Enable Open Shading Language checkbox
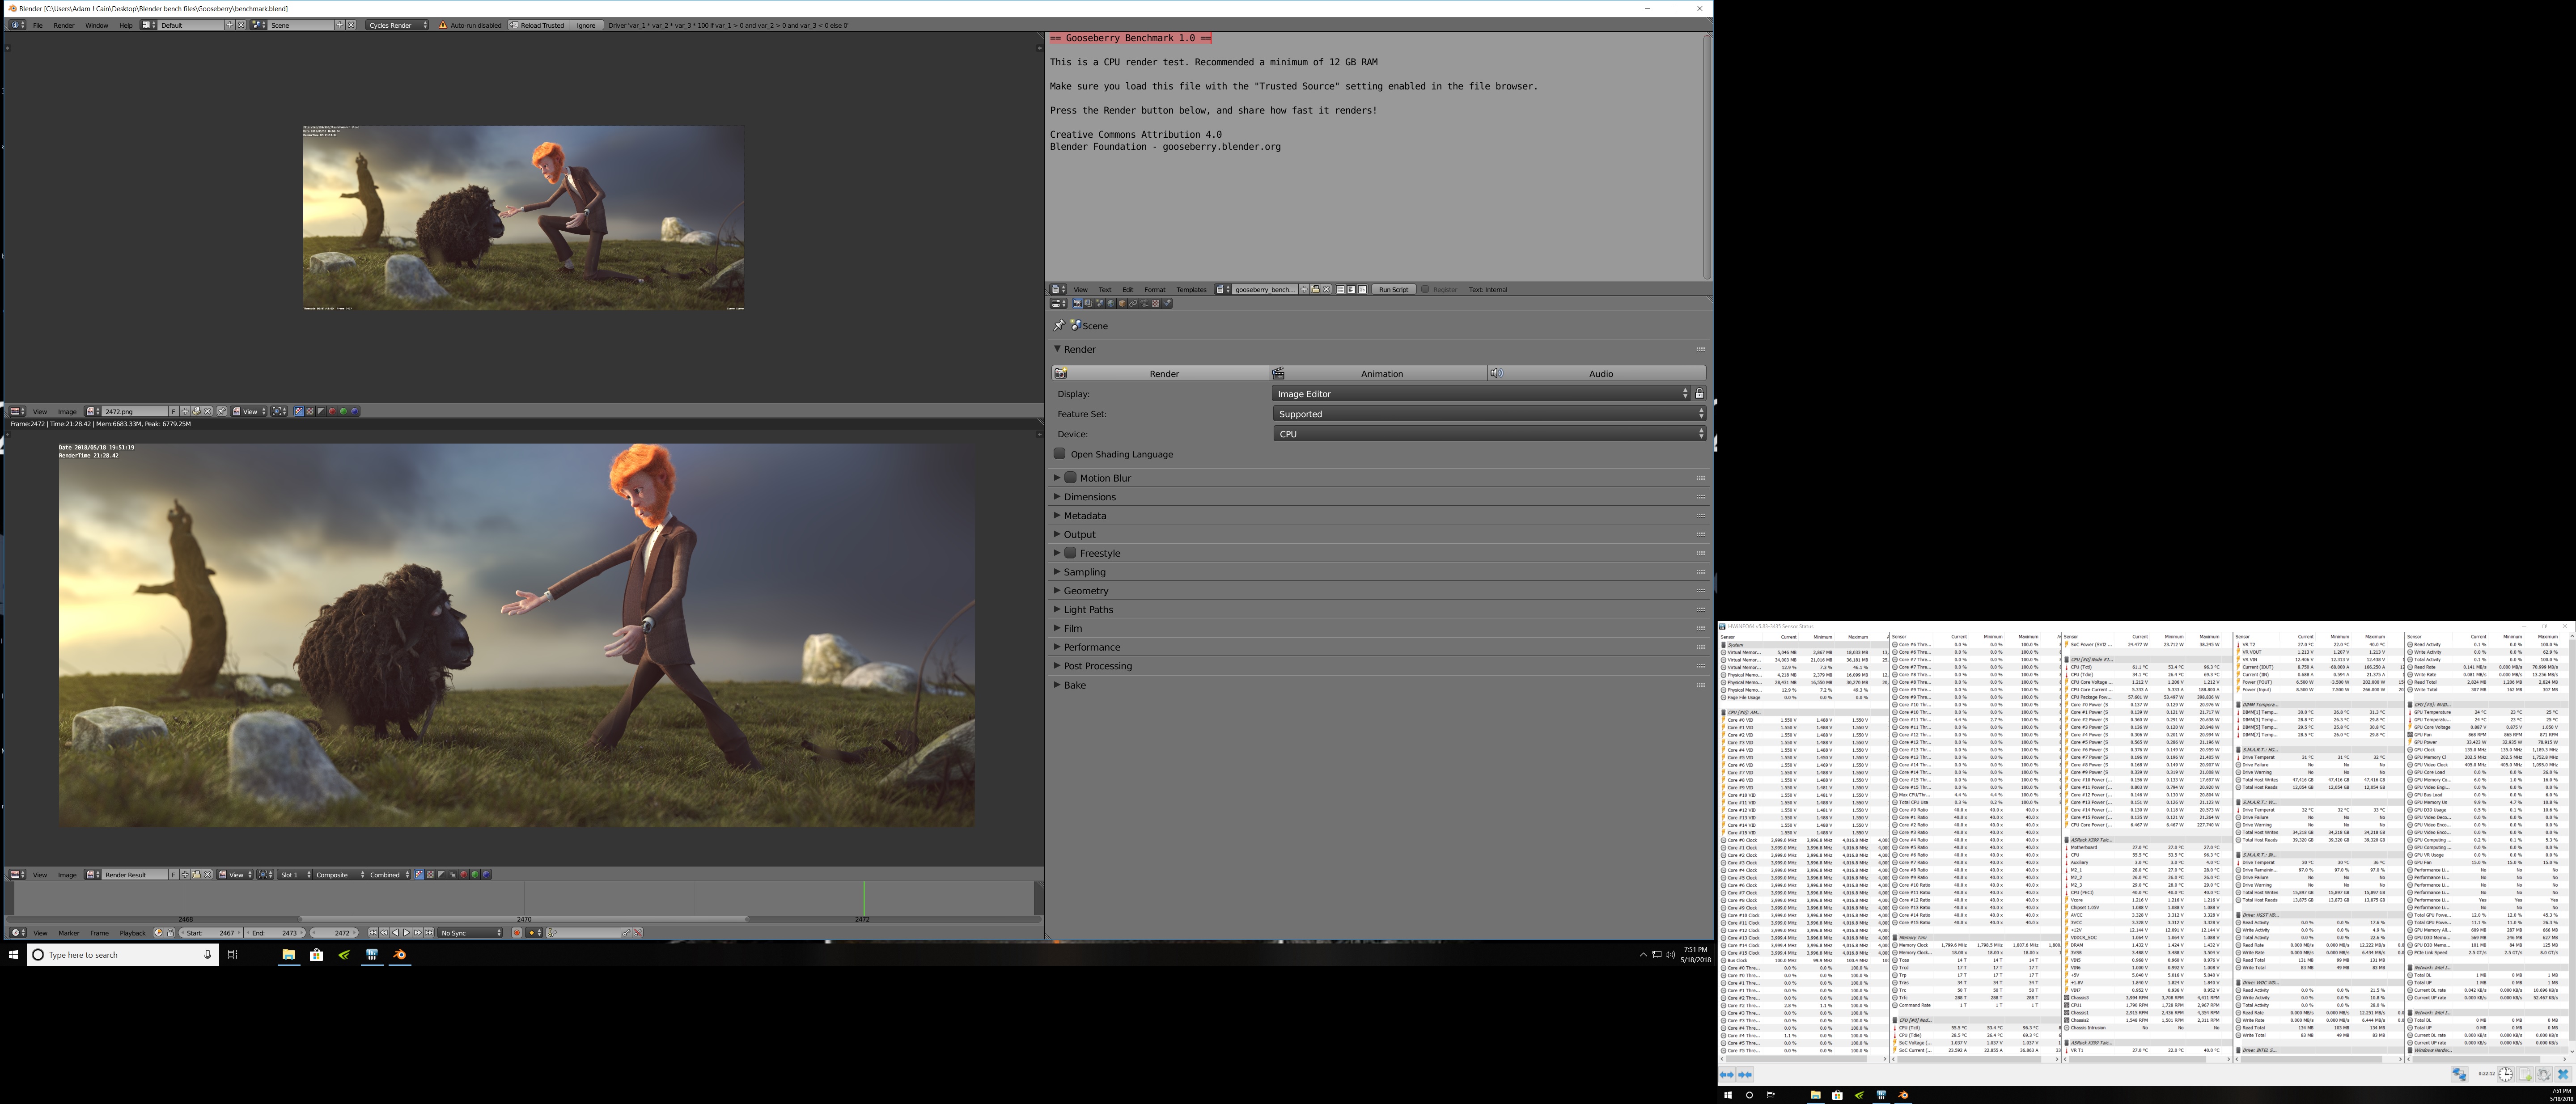 coord(1060,454)
